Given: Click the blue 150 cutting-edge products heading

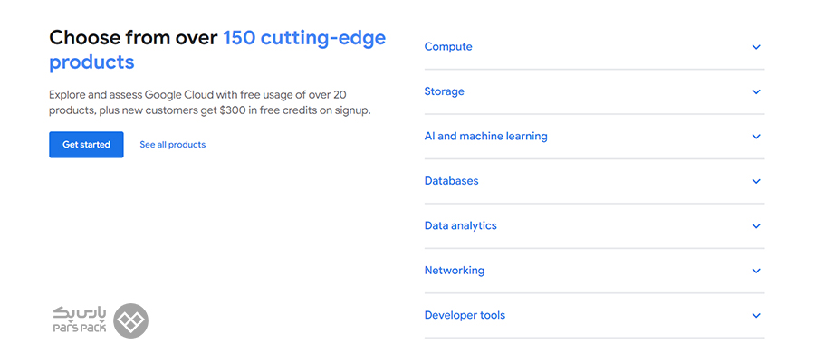Looking at the screenshot, I should (217, 50).
